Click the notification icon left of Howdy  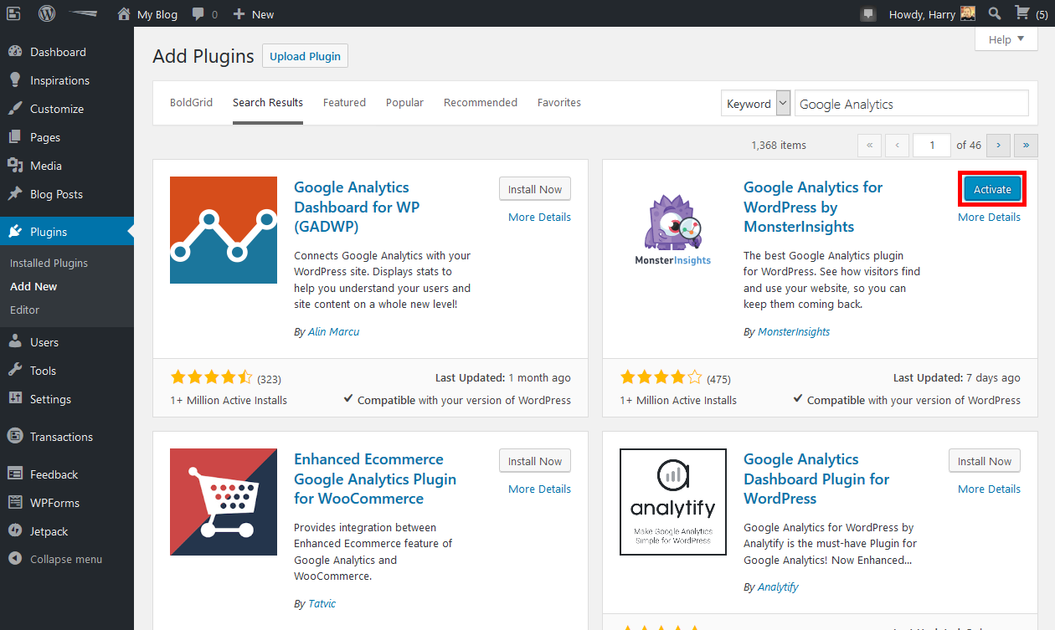[x=869, y=14]
